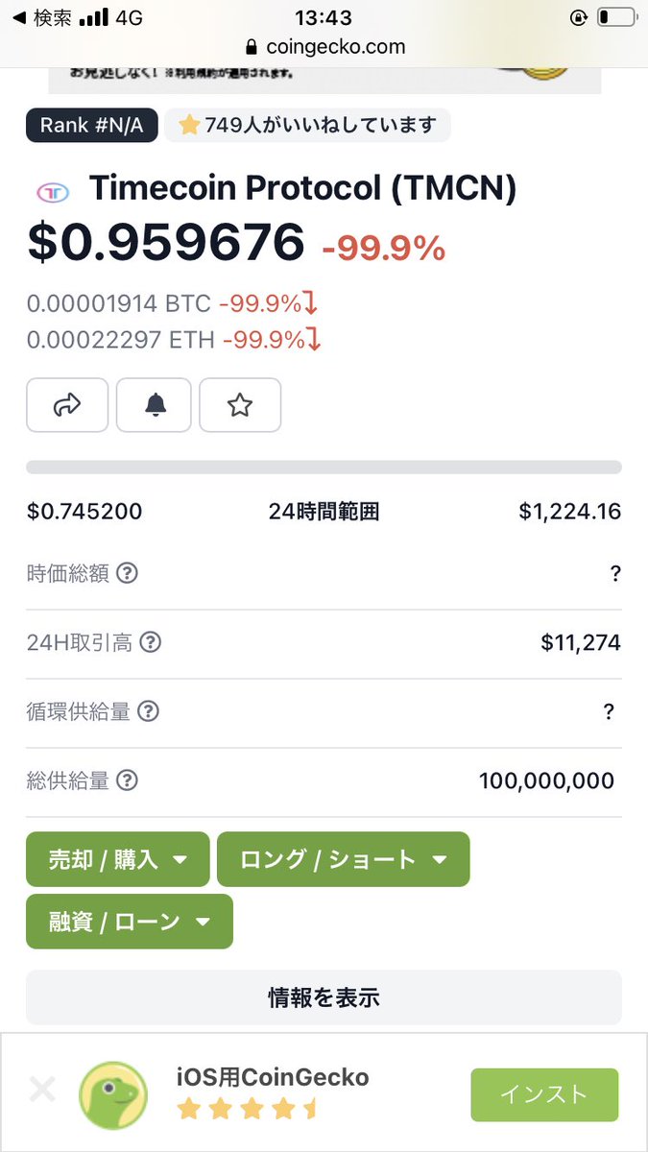Open the 循環供給量 help question mark
This screenshot has height=1152, width=648.
tap(148, 712)
